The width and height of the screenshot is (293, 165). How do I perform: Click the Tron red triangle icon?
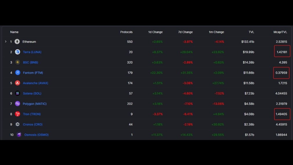[18, 114]
